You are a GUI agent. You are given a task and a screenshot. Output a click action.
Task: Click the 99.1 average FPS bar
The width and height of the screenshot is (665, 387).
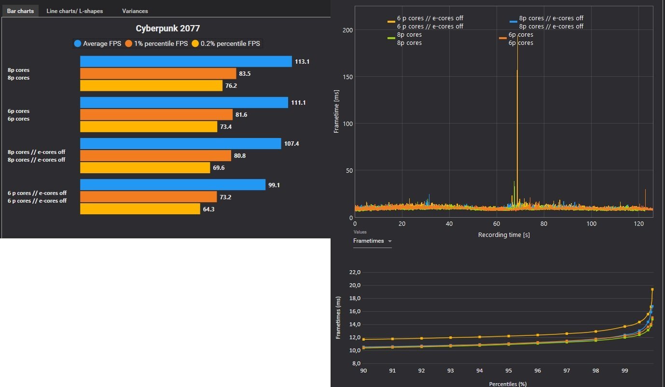point(173,184)
